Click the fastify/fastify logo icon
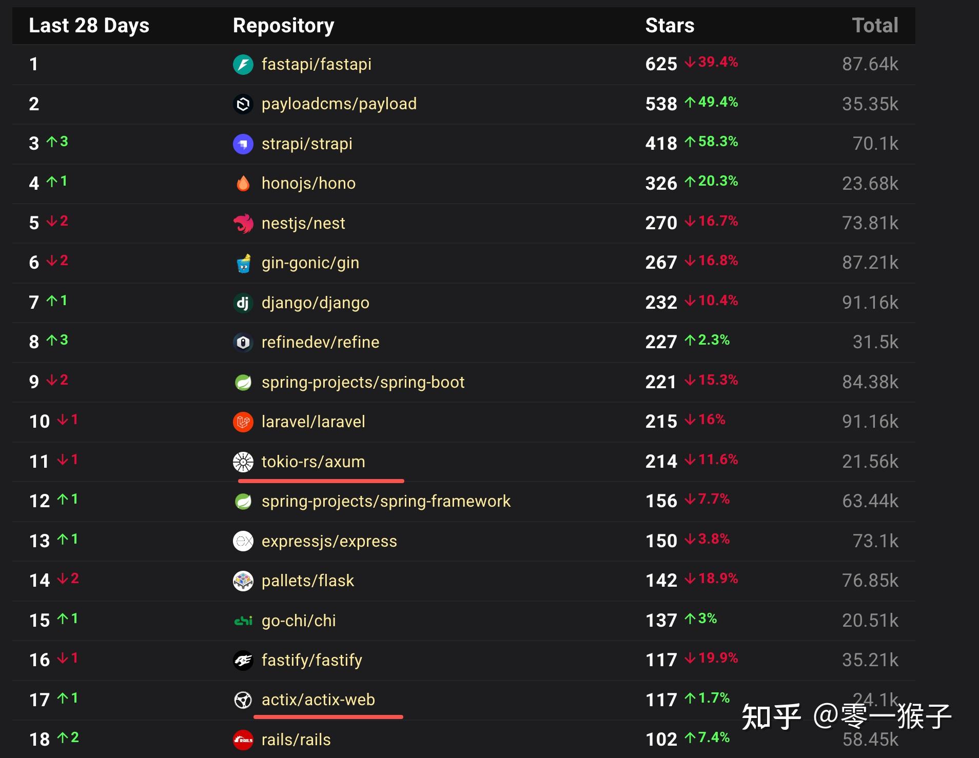The height and width of the screenshot is (758, 979). [x=243, y=661]
